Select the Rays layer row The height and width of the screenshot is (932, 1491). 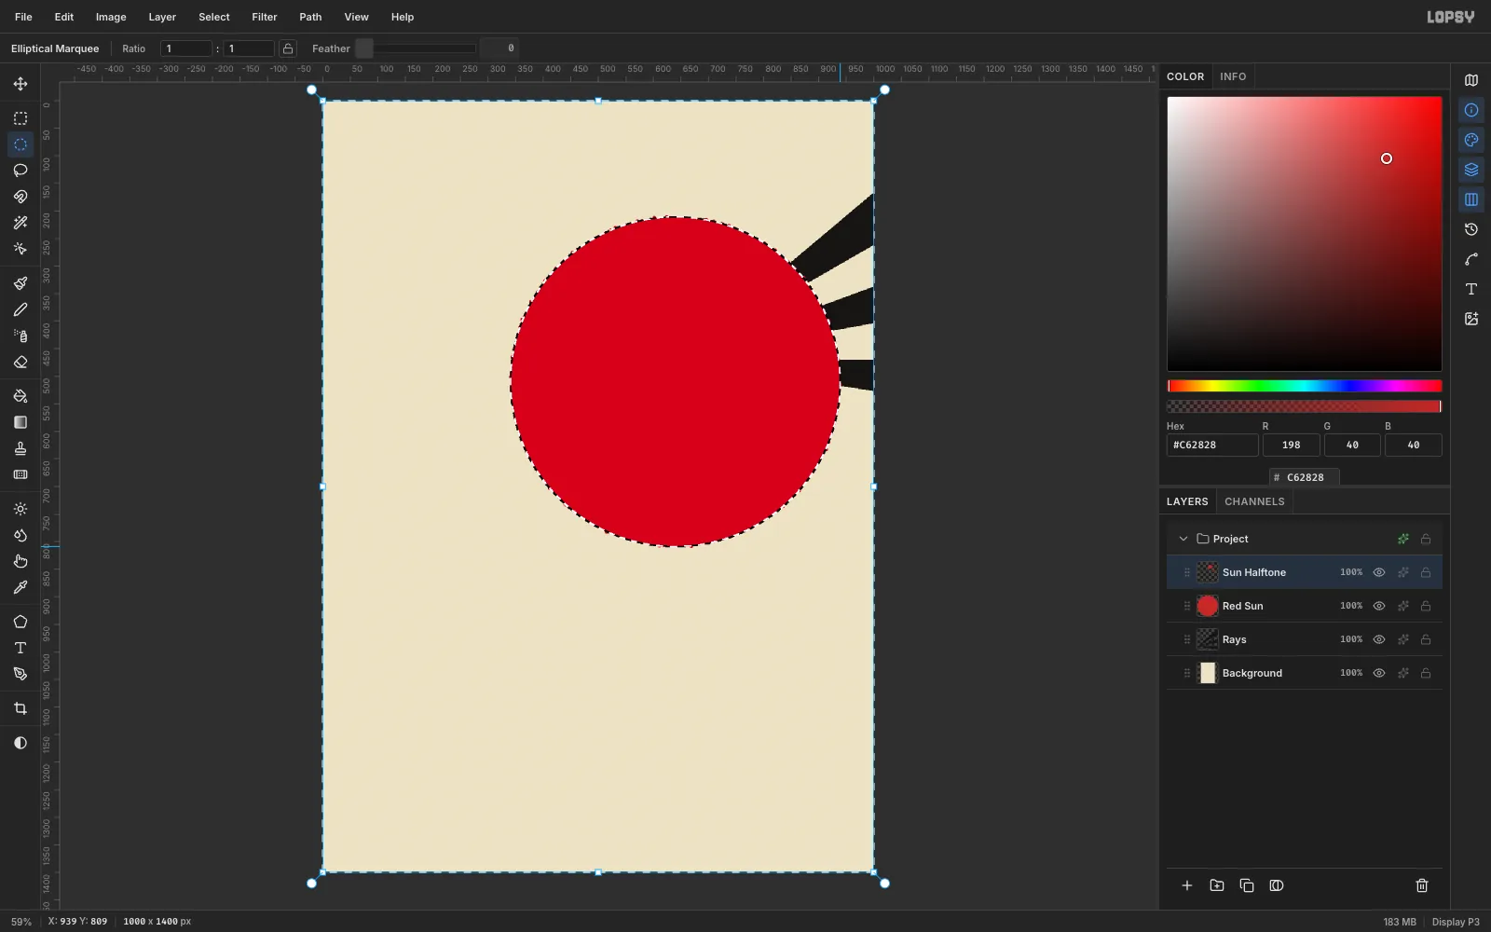click(1305, 639)
